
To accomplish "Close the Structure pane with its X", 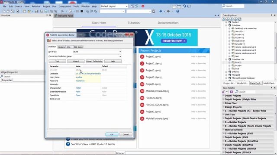I will [50, 15].
